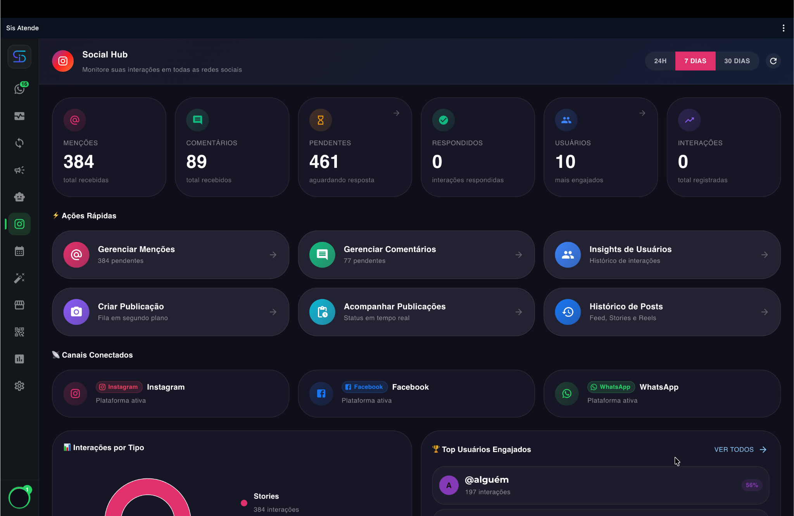The width and height of the screenshot is (794, 516).
Task: Click the pink donut chart segment
Action: click(148, 487)
